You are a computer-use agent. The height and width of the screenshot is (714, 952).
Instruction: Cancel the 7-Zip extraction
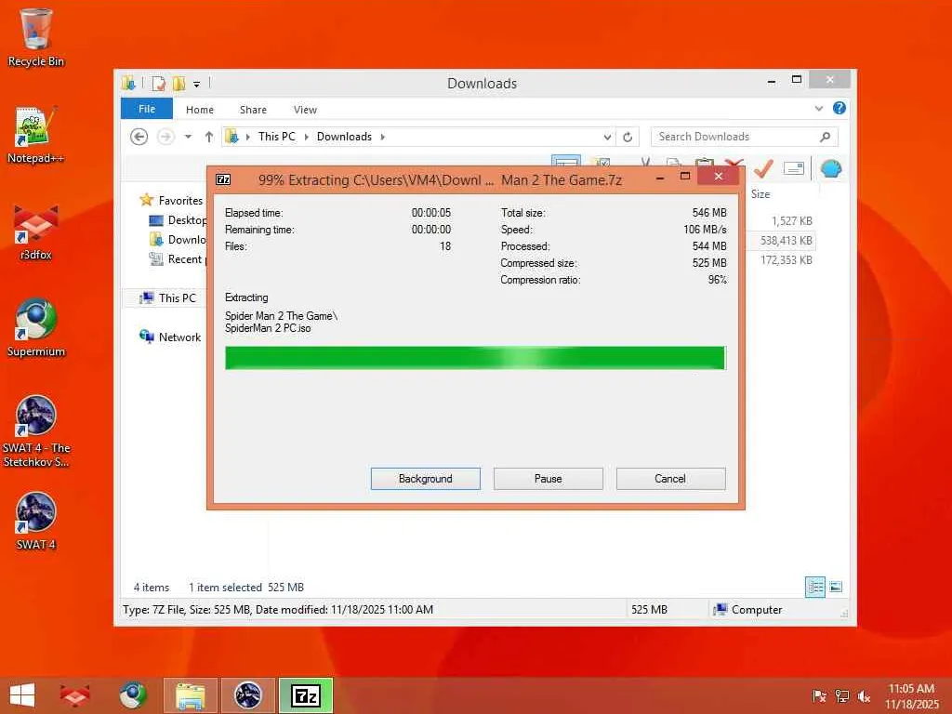click(670, 479)
